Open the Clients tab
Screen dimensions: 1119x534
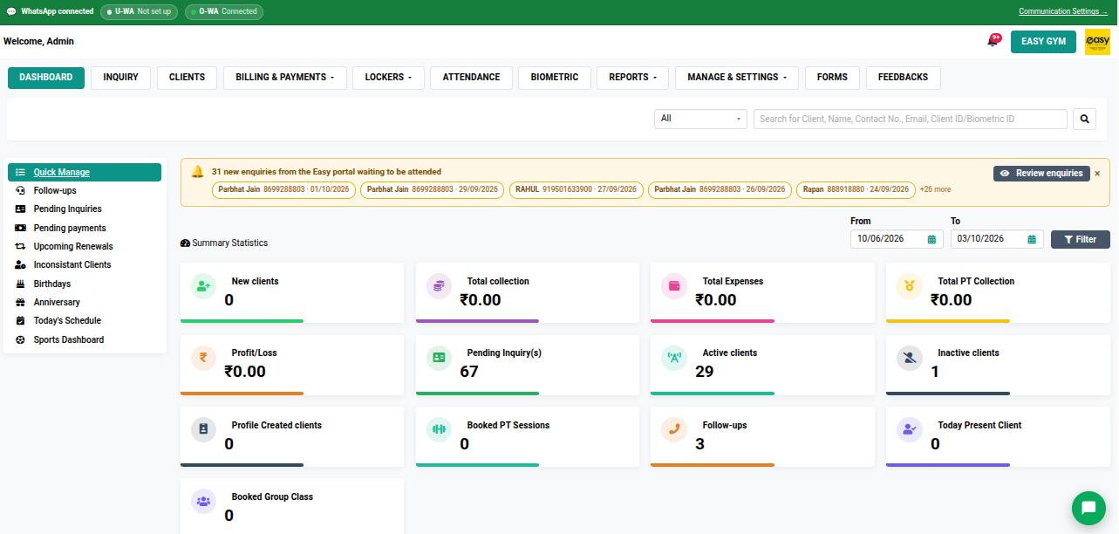coord(187,78)
